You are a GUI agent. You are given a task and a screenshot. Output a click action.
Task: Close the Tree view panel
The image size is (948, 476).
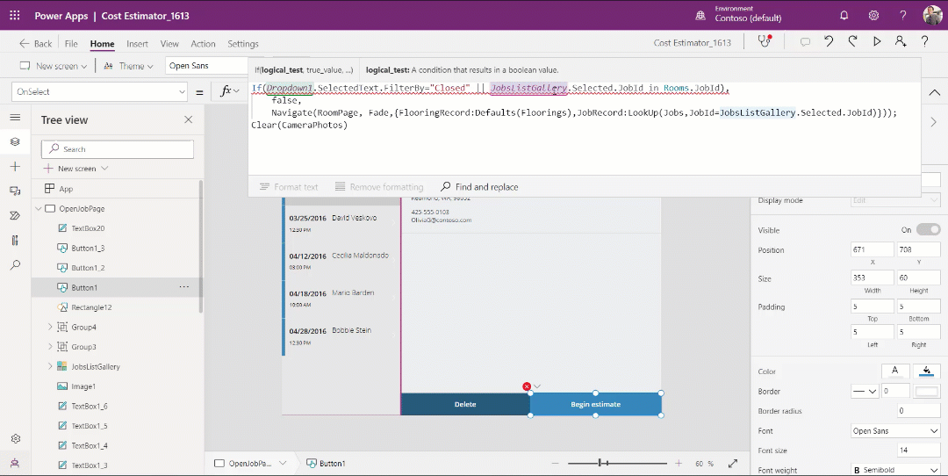188,120
